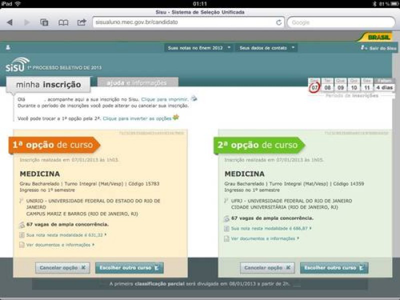Click the Código 15783 text
Image resolution: width=400 pixels, height=300 pixels.
point(144,183)
